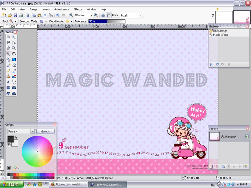Choose the Gradient tool
The width and height of the screenshot is (251, 188).
point(14,60)
